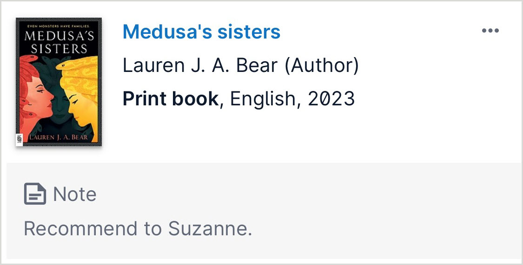This screenshot has width=523, height=265.
Task: Click the "Print book" format label
Action: click(170, 98)
